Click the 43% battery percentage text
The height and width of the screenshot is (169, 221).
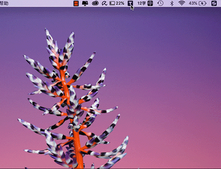pyautogui.click(x=193, y=3)
